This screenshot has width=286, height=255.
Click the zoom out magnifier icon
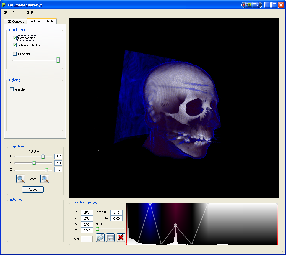click(x=20, y=179)
